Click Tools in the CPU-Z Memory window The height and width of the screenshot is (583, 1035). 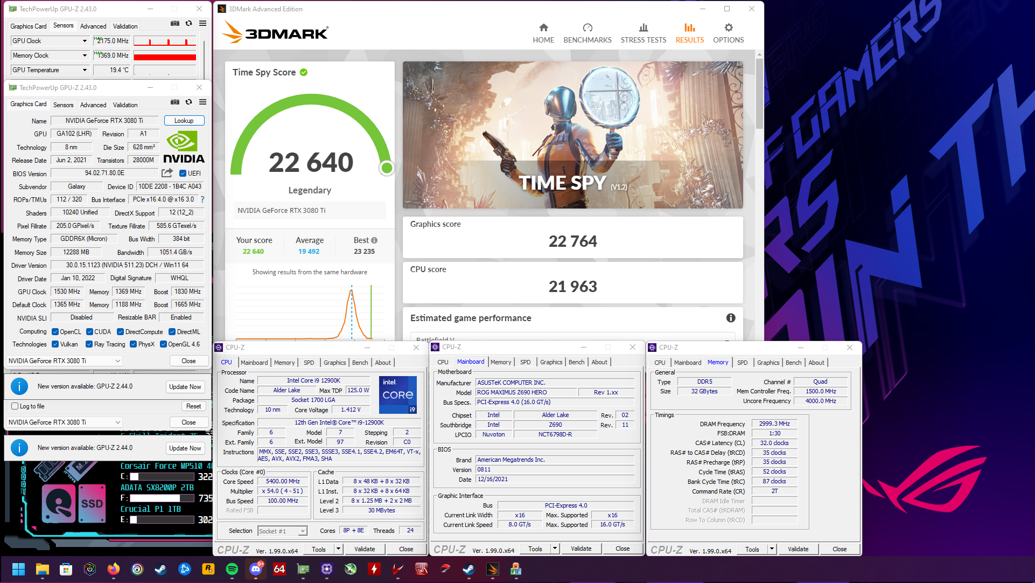click(x=752, y=549)
